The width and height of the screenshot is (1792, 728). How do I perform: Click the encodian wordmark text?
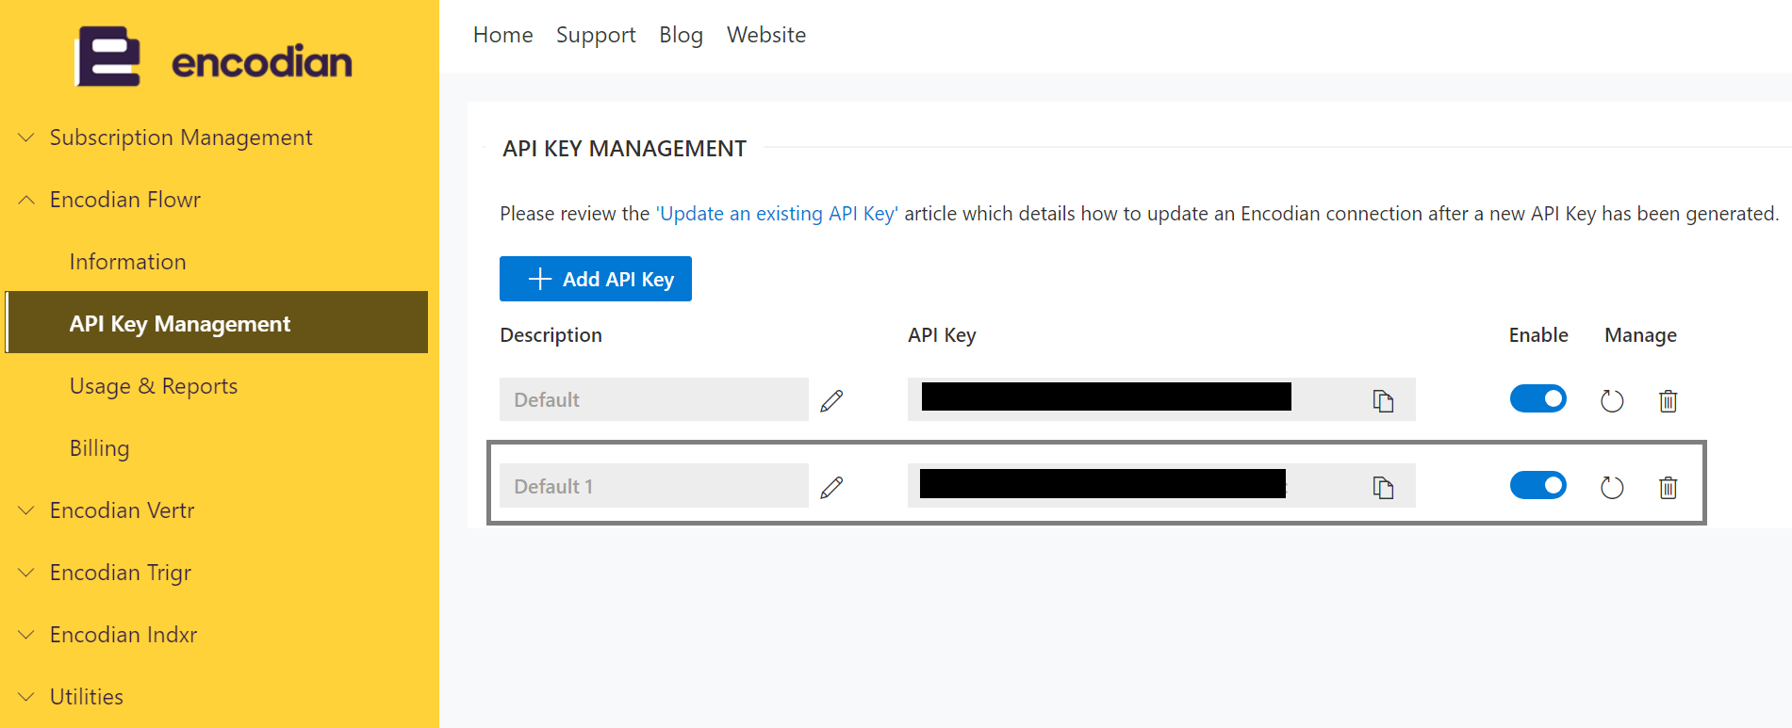261,62
